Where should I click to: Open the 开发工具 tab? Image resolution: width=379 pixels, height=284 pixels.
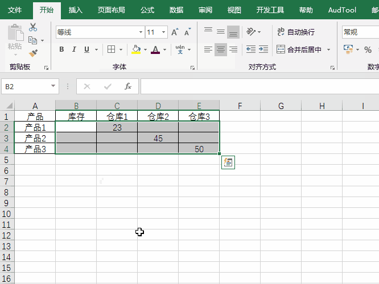click(270, 10)
